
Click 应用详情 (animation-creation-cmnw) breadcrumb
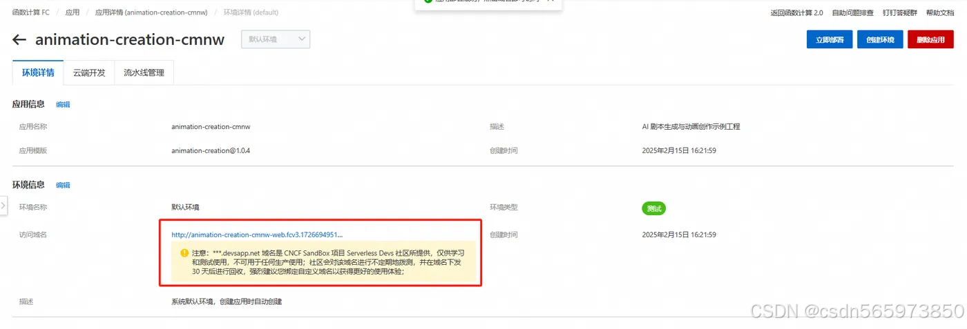[x=151, y=12]
